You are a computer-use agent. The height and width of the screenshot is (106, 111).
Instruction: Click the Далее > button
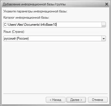coord(76,100)
